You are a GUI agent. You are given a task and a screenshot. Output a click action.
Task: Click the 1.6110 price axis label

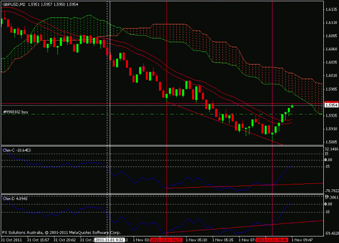[x=331, y=23]
